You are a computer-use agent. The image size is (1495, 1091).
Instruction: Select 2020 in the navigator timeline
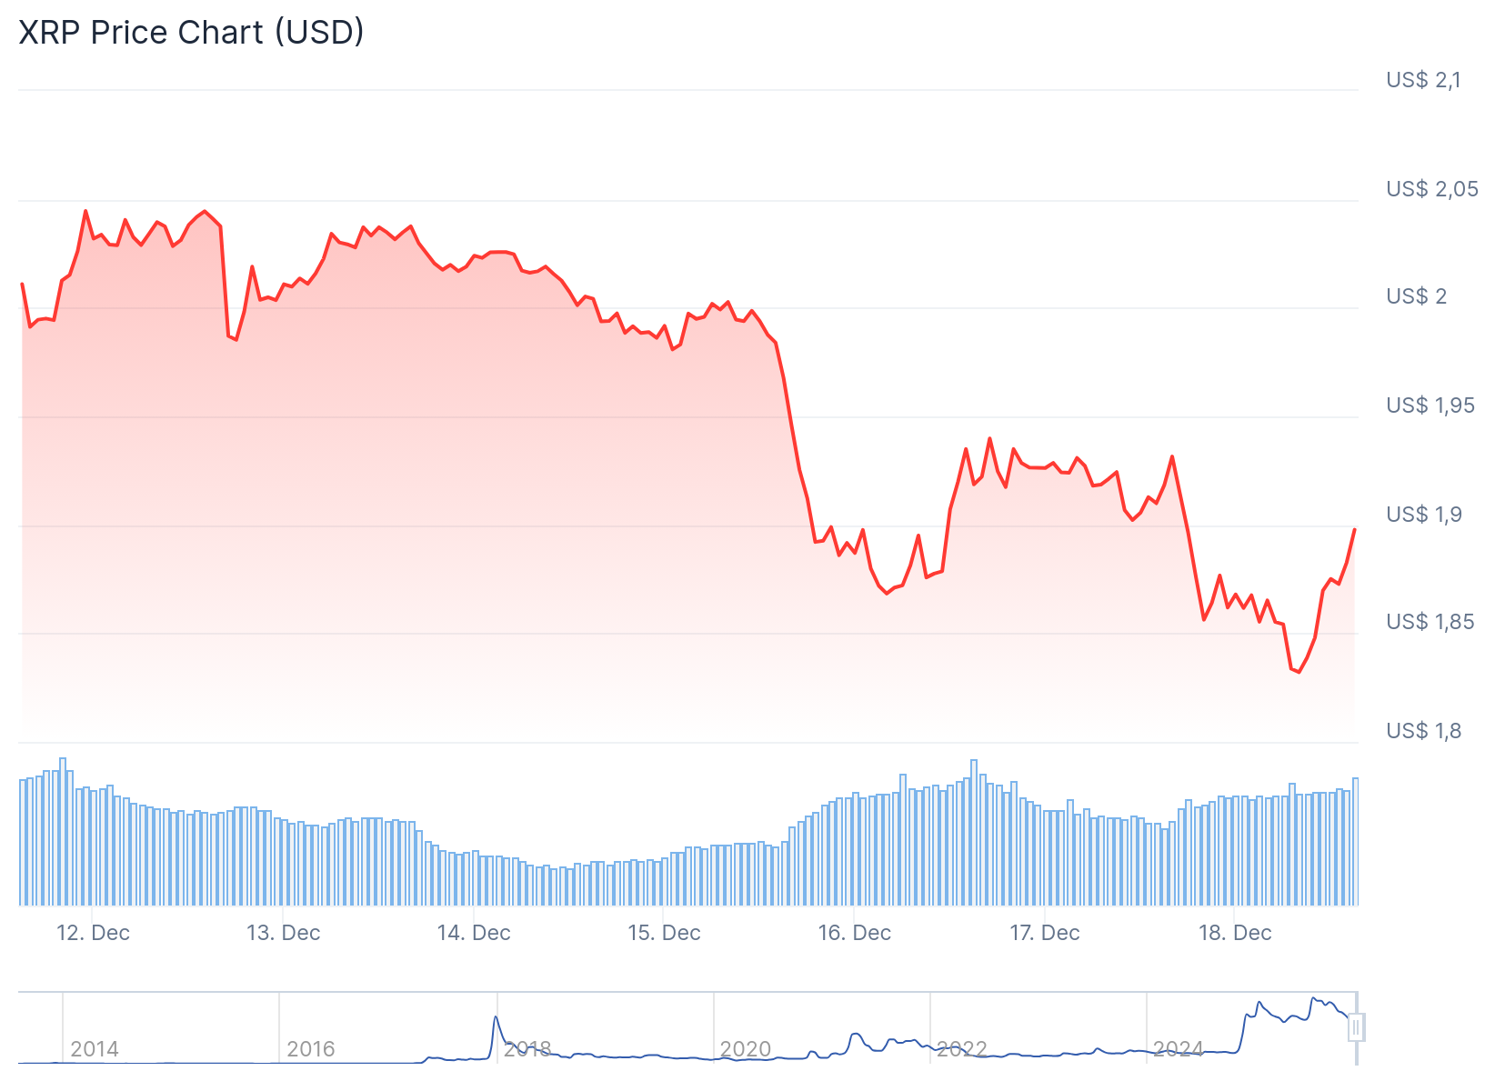click(x=745, y=1049)
